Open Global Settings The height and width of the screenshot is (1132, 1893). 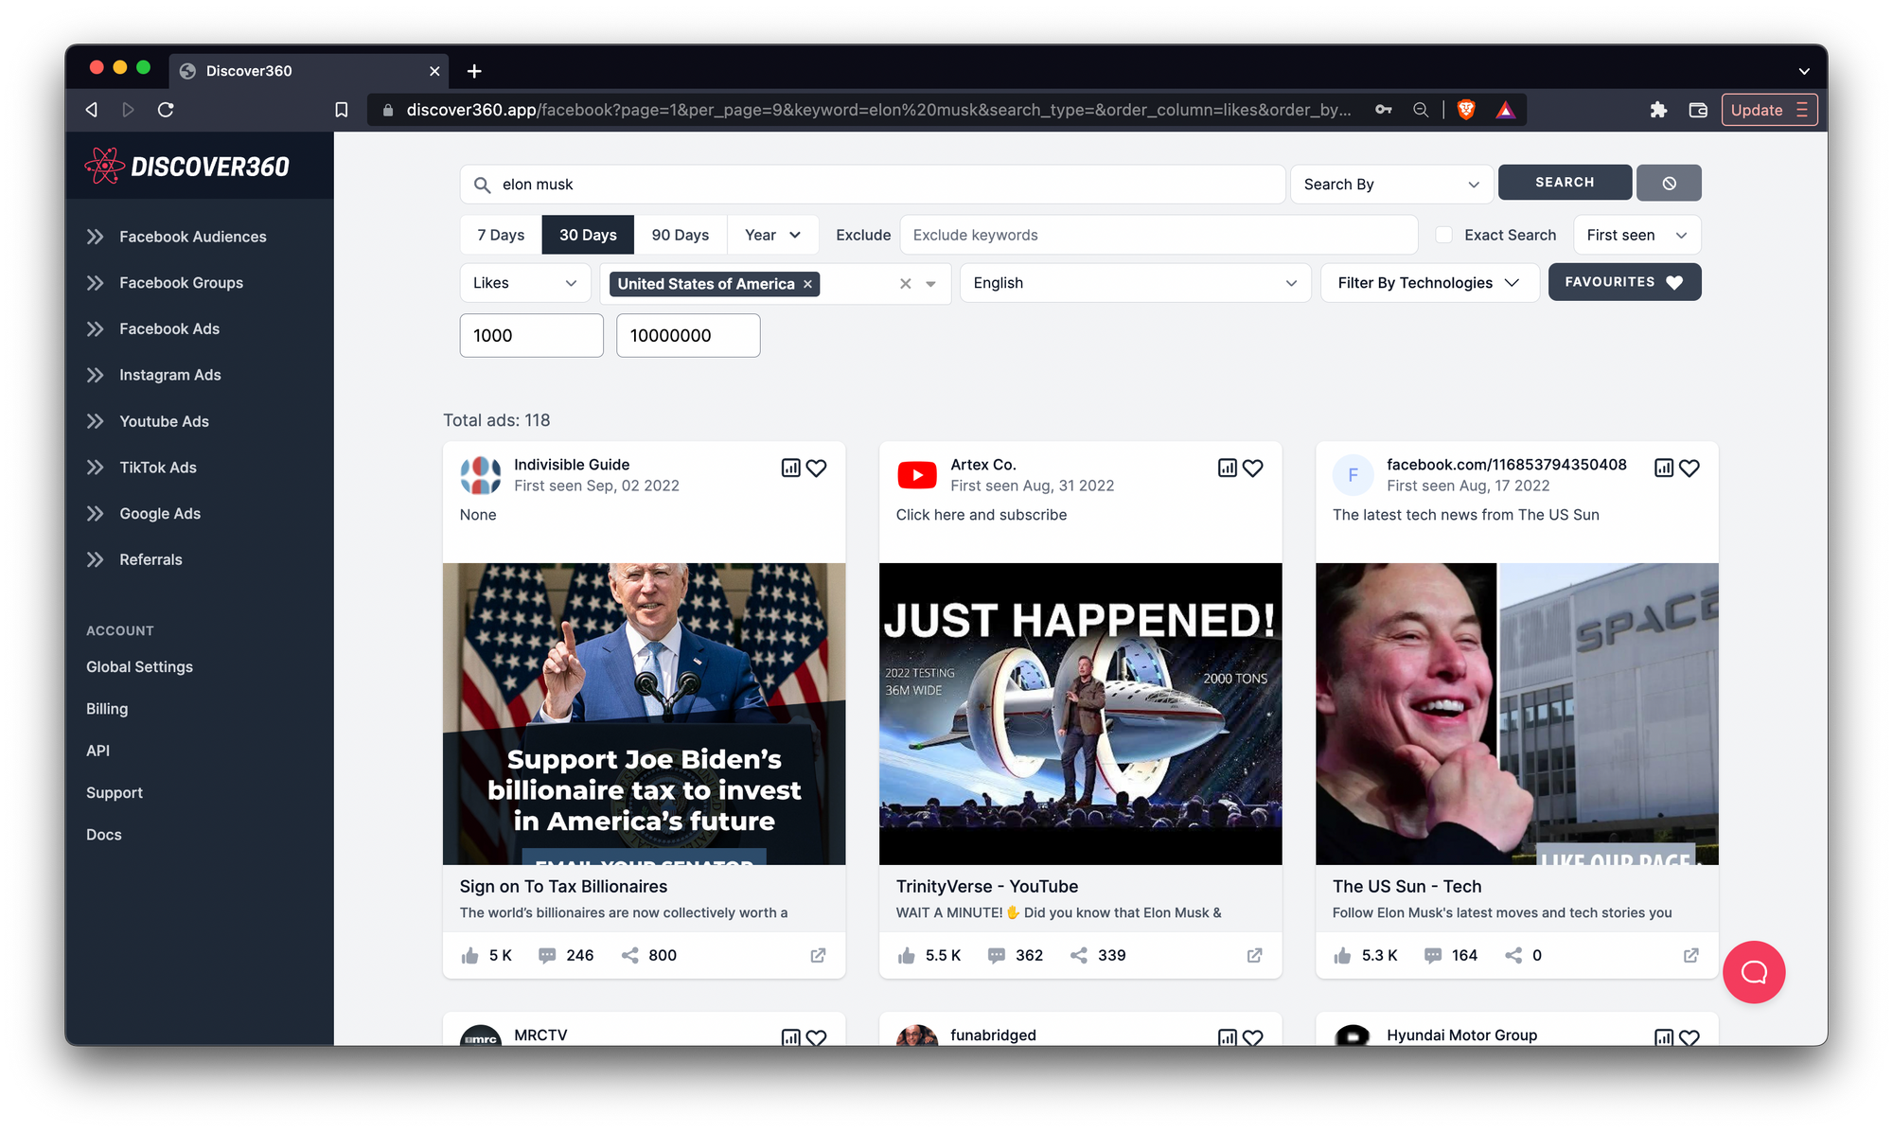[139, 667]
